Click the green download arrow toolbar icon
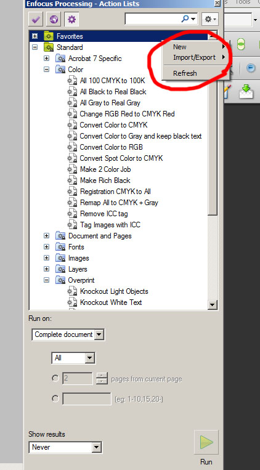Viewport: 260px width, 470px height. 246,91
